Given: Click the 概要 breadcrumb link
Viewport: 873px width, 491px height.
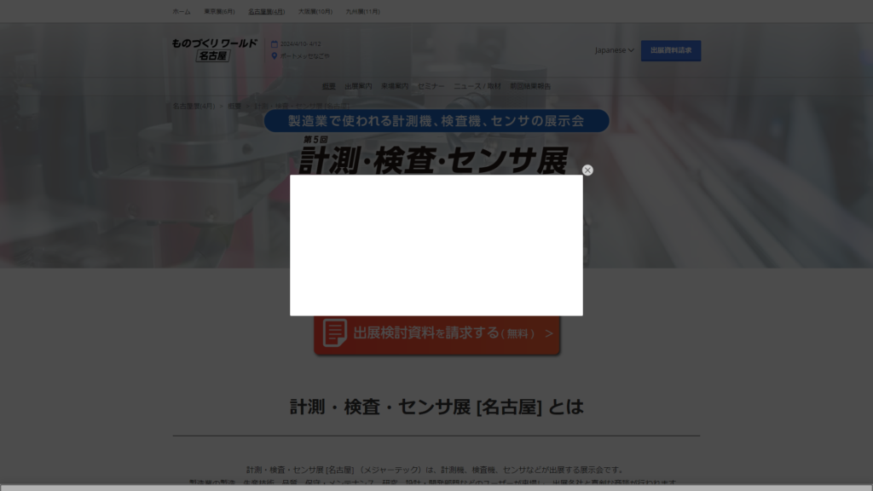Looking at the screenshot, I should point(234,106).
